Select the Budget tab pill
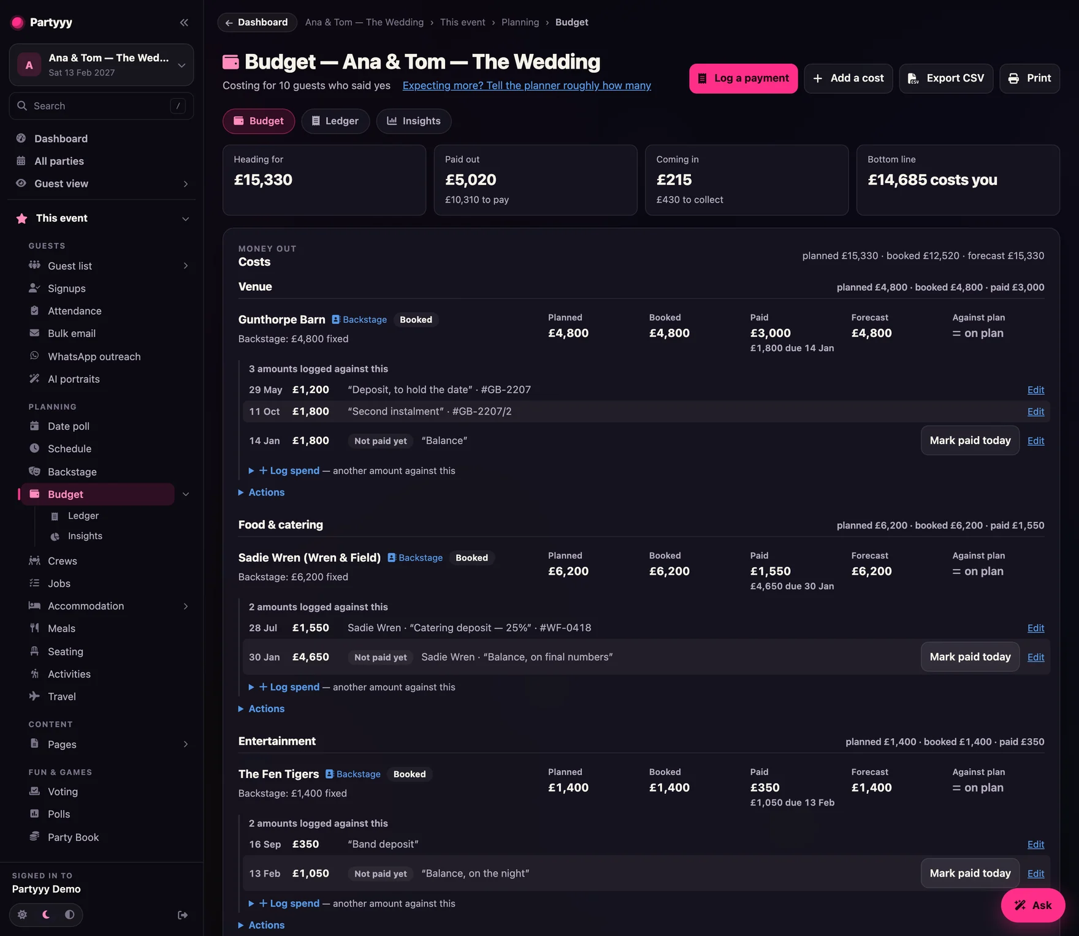Screen dimensions: 1079x936 [x=259, y=121]
